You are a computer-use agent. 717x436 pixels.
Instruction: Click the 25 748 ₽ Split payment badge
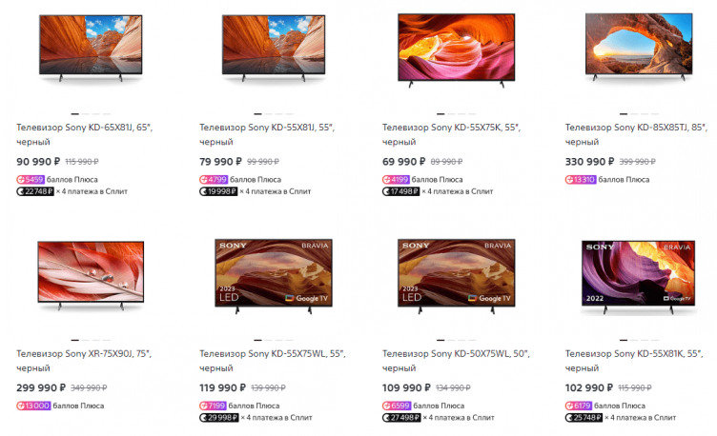[x=584, y=417]
